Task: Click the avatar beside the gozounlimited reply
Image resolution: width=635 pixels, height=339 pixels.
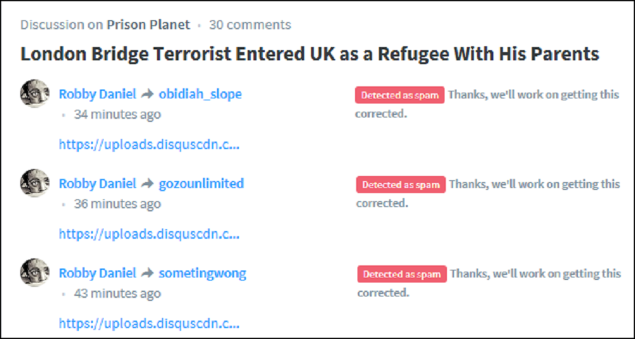Action: [x=34, y=183]
